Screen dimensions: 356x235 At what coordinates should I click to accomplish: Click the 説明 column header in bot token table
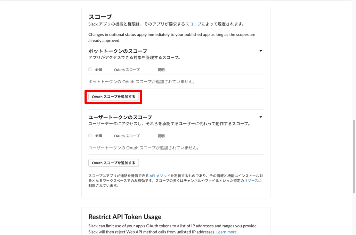coord(161,70)
